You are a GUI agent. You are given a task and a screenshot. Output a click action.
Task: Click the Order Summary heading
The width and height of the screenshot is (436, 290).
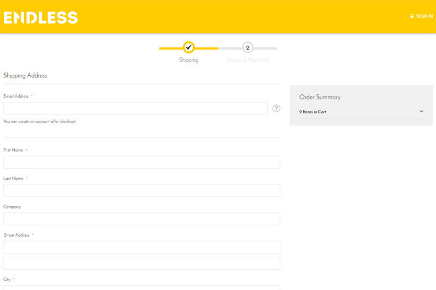click(320, 97)
